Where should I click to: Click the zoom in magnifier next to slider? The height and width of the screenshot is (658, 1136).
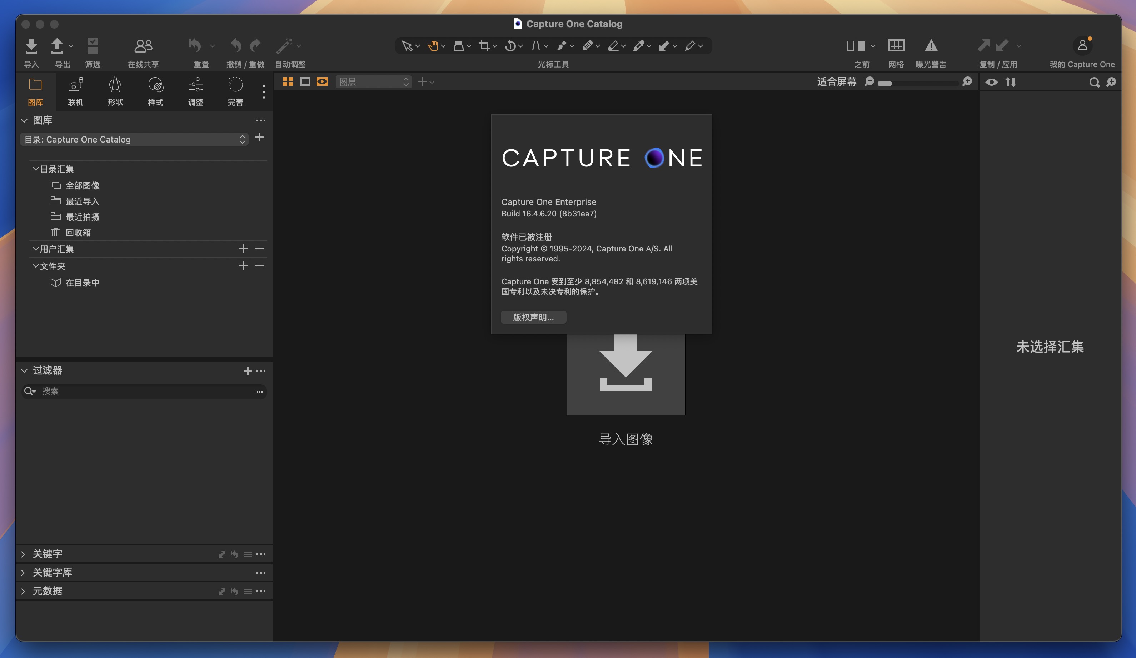967,81
